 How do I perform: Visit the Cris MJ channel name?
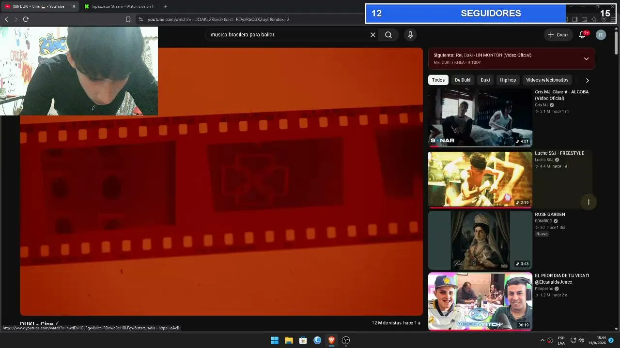click(542, 105)
